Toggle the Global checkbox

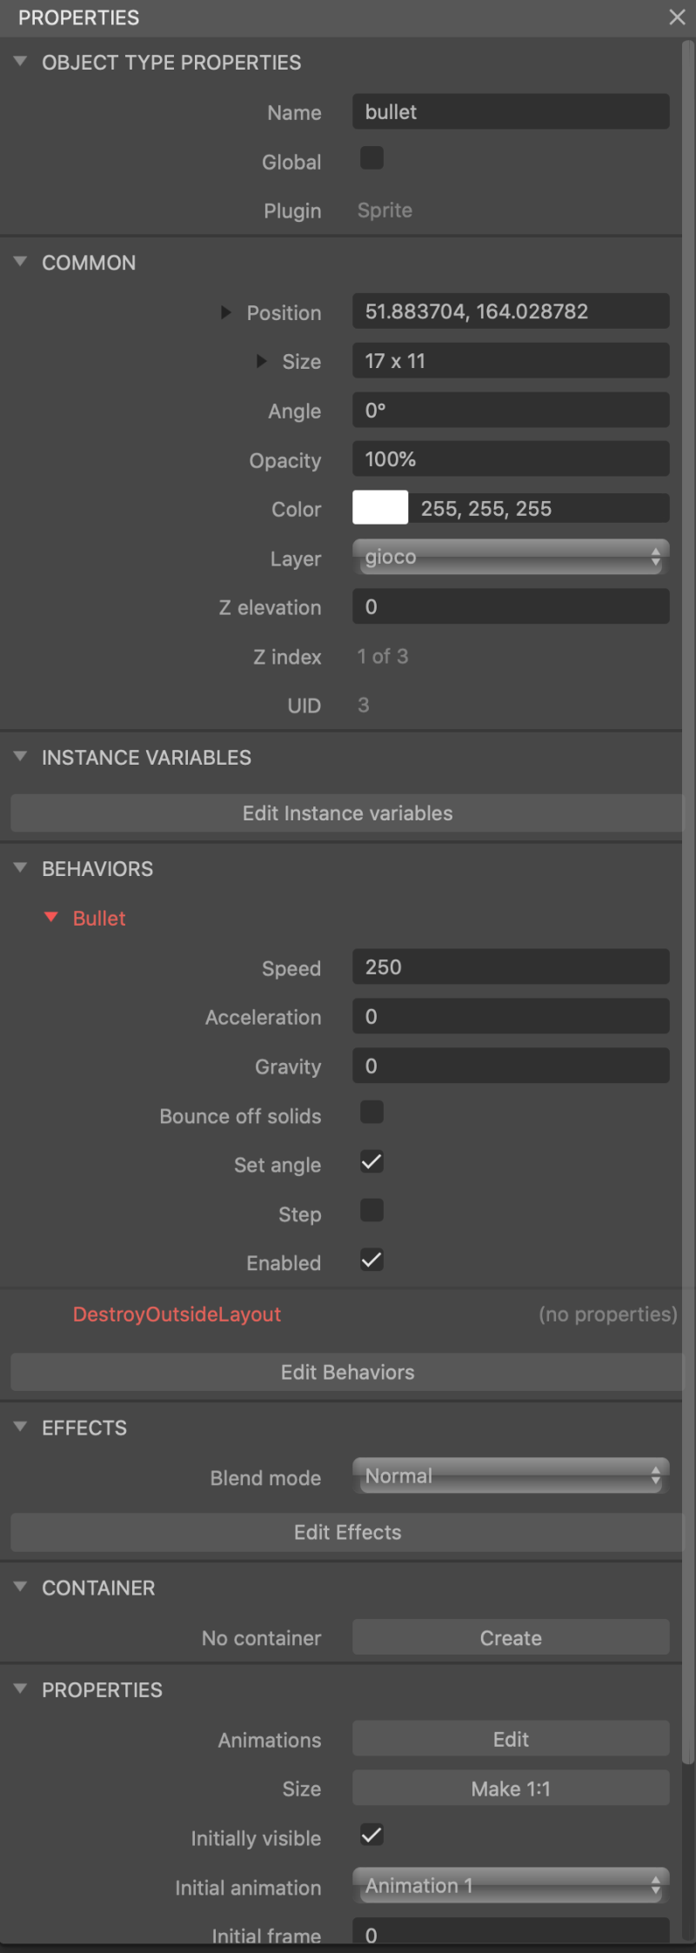pyautogui.click(x=371, y=158)
